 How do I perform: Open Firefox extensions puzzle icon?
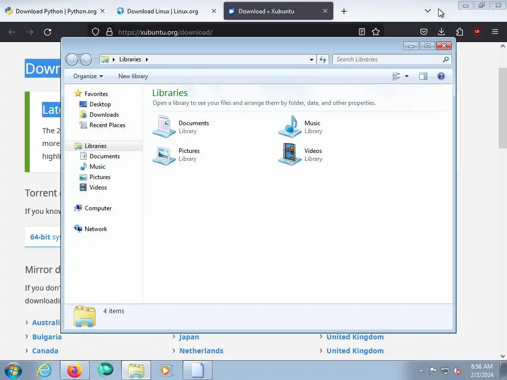coord(459,32)
